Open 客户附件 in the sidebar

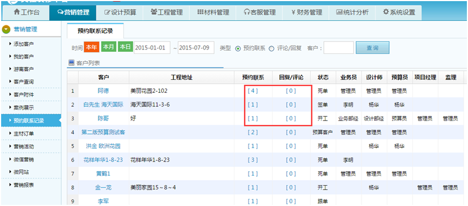(23, 95)
